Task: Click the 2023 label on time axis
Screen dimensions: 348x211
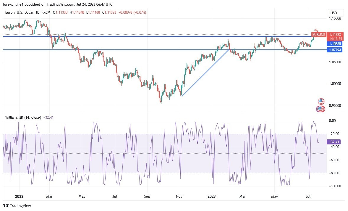Action: tap(212, 196)
